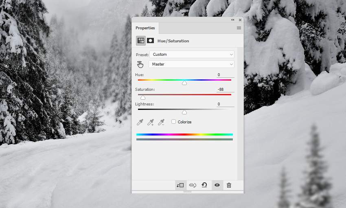Open the Preset dropdown showing Custom
This screenshot has width=346, height=208.
tap(192, 55)
